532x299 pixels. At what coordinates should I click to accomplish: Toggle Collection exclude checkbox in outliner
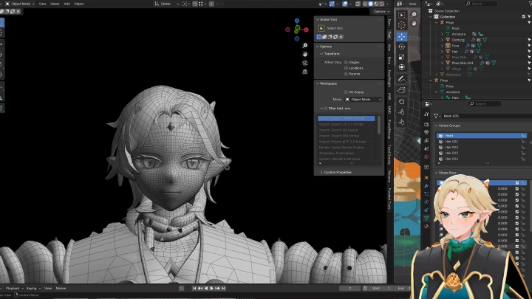coord(524,16)
